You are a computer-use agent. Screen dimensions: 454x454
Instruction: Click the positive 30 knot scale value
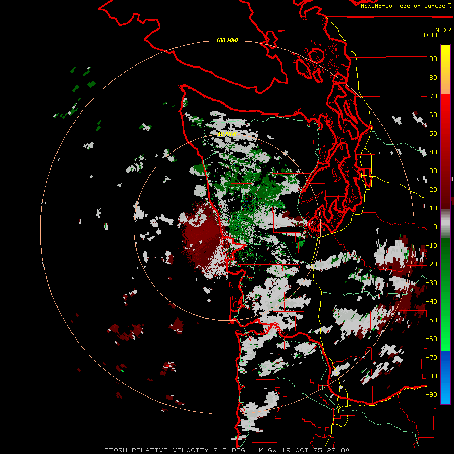point(433,171)
